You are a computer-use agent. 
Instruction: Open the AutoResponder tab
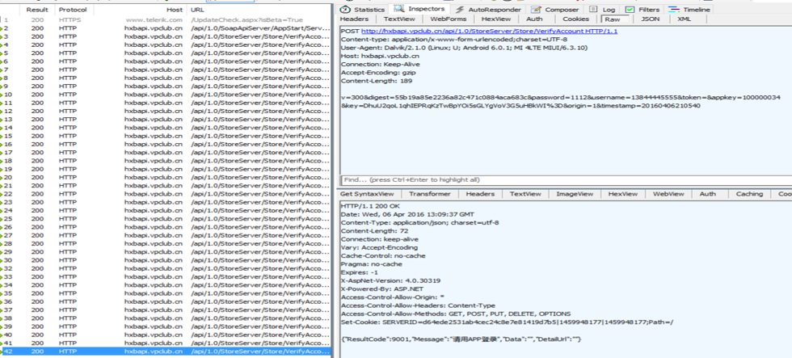[488, 10]
